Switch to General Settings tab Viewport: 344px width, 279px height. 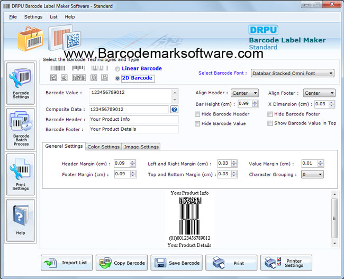click(x=64, y=146)
